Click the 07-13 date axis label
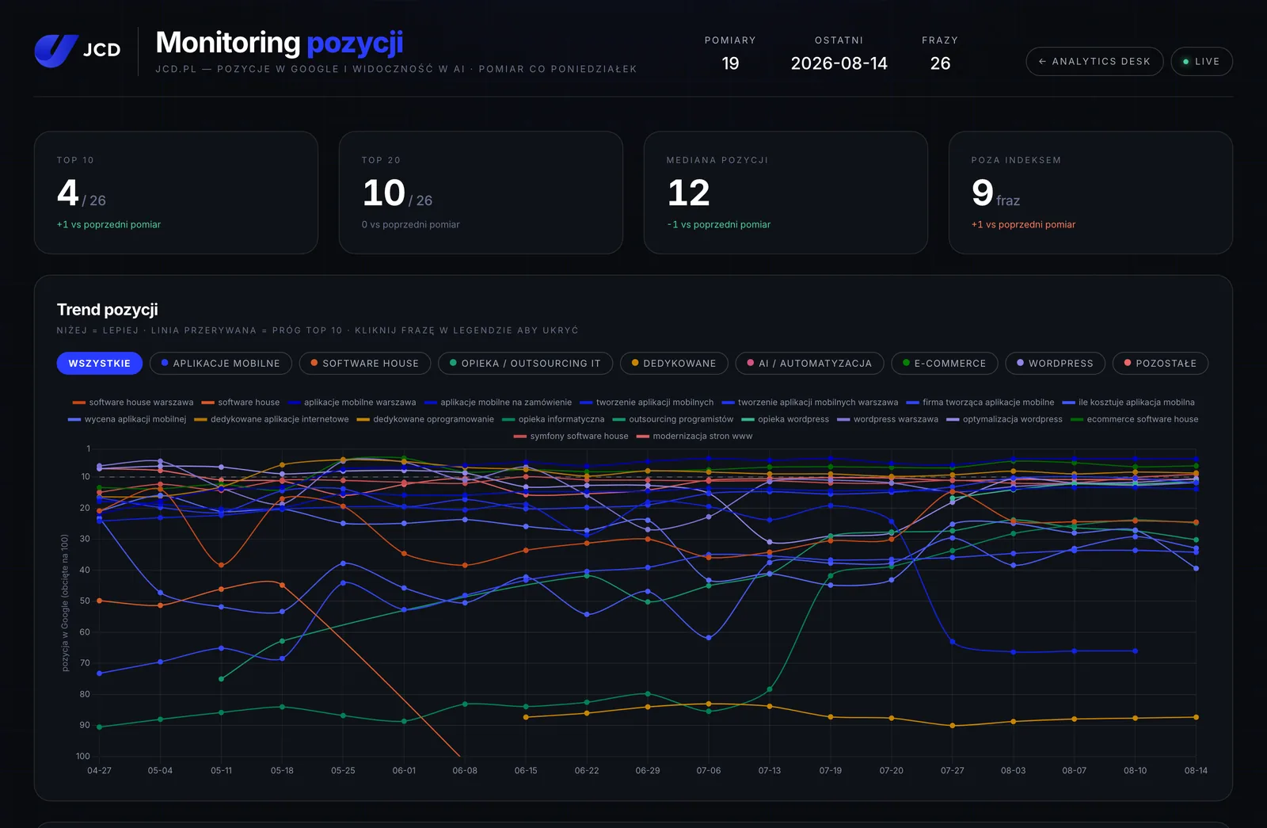Image resolution: width=1267 pixels, height=828 pixels. 770,771
